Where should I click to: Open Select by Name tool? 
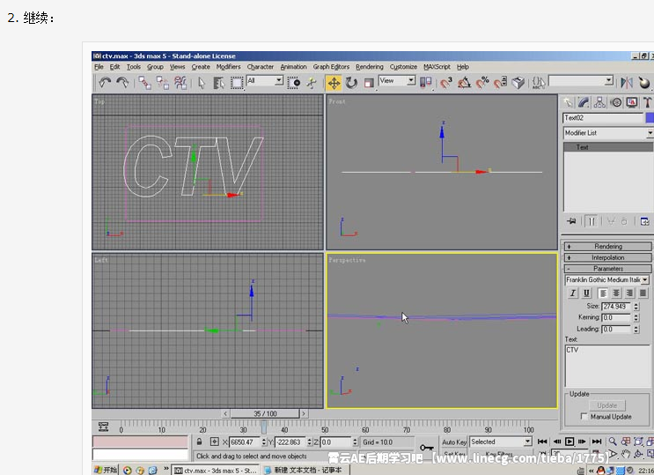click(218, 83)
